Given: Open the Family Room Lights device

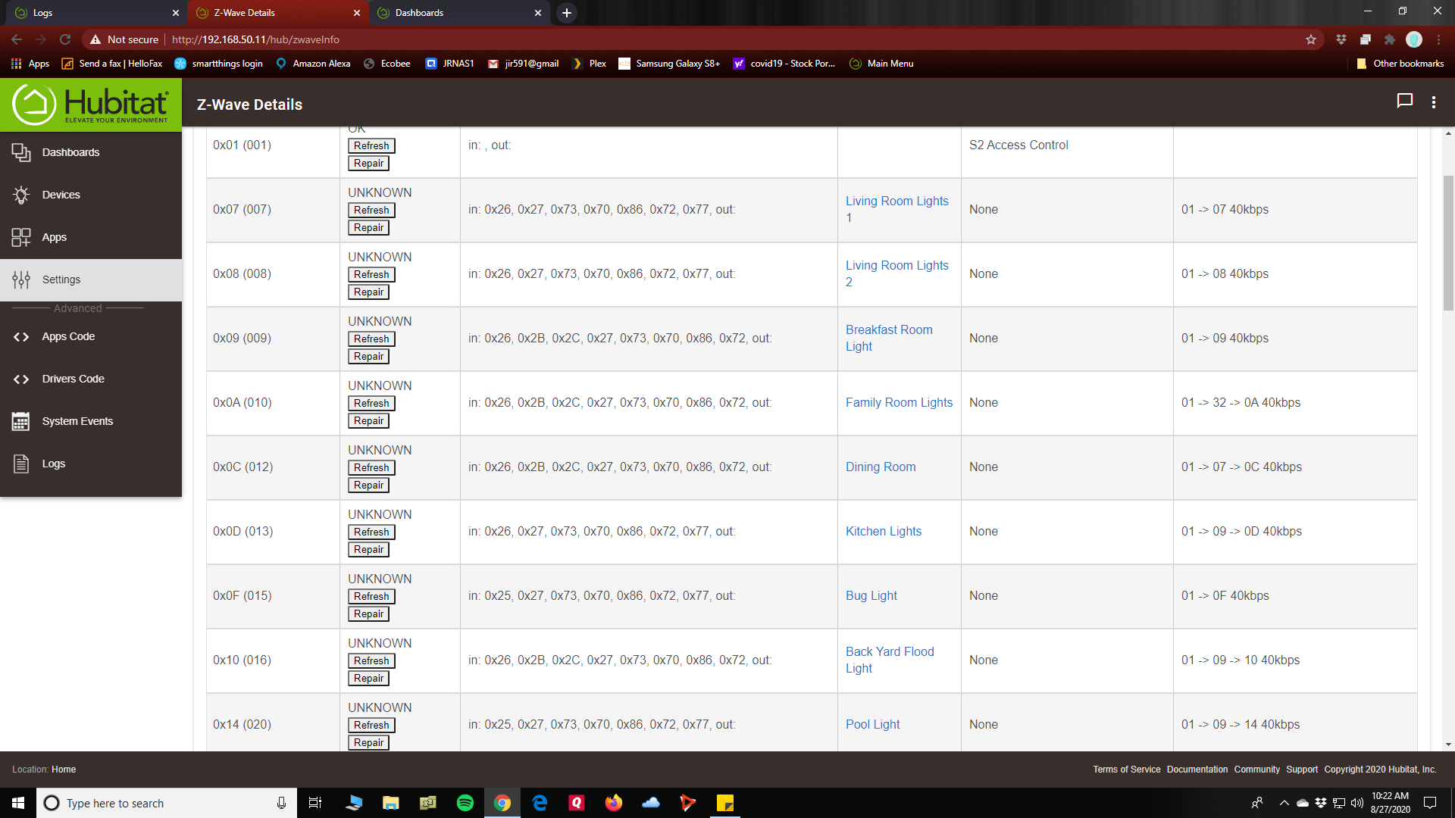Looking at the screenshot, I should pyautogui.click(x=899, y=403).
